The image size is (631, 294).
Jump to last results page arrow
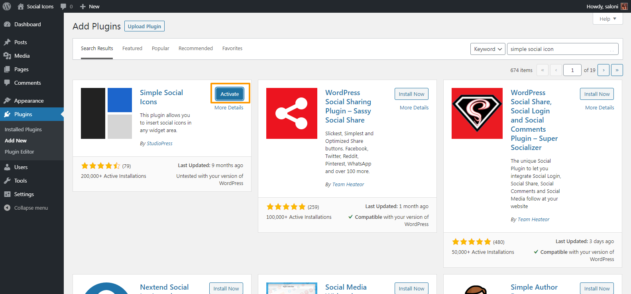coord(617,70)
